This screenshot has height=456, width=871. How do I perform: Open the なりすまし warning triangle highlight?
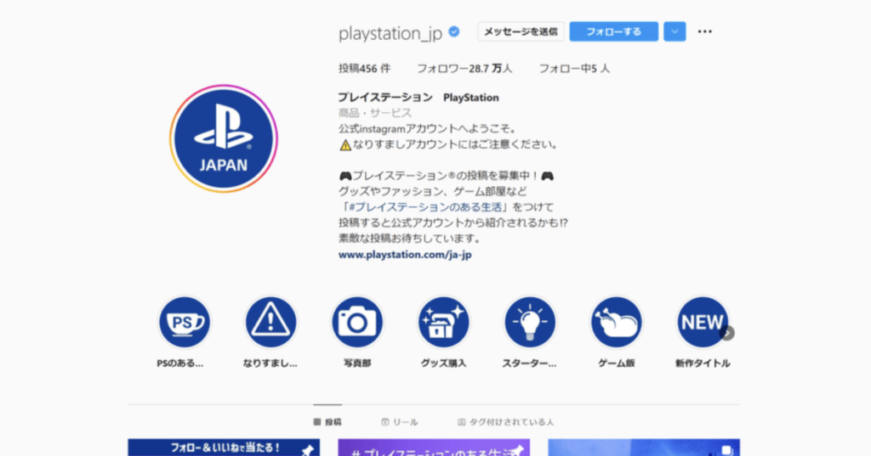(270, 322)
